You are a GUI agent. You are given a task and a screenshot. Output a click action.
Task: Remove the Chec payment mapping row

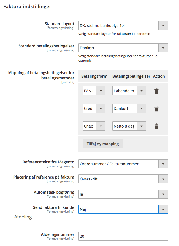(156, 126)
